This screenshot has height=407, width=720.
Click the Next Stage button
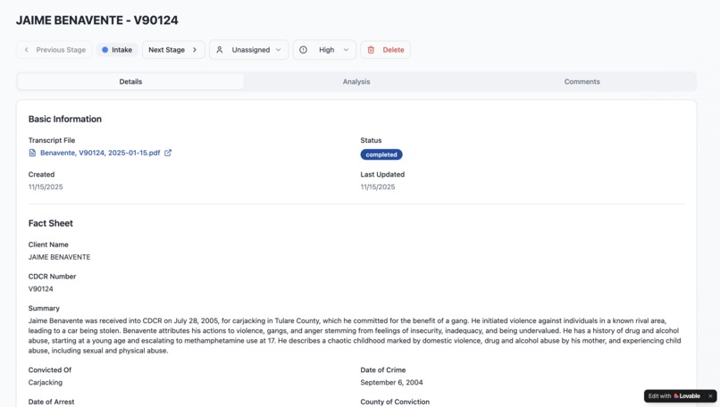tap(173, 50)
